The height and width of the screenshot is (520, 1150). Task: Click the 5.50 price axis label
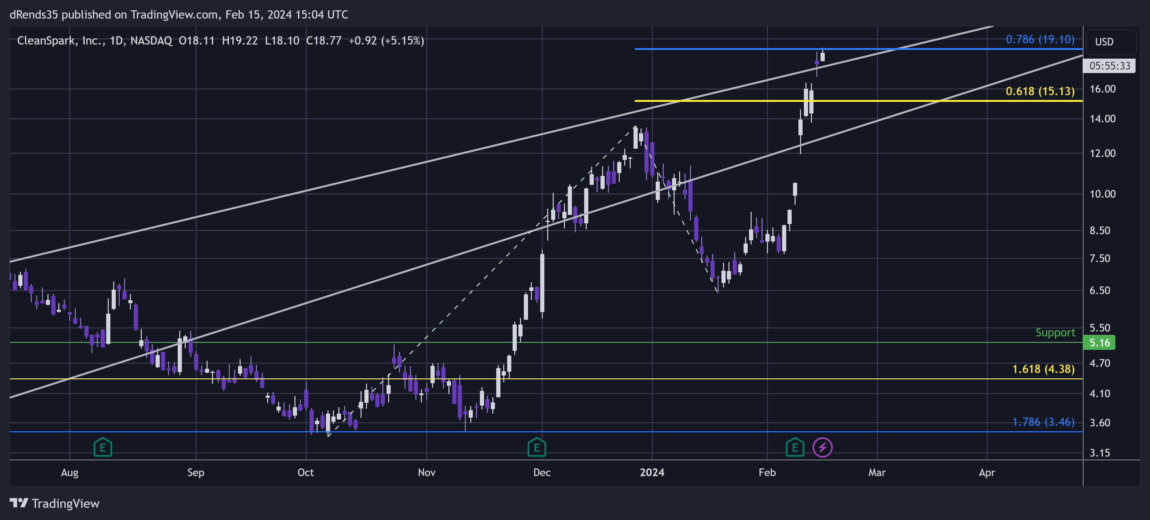coord(1100,328)
